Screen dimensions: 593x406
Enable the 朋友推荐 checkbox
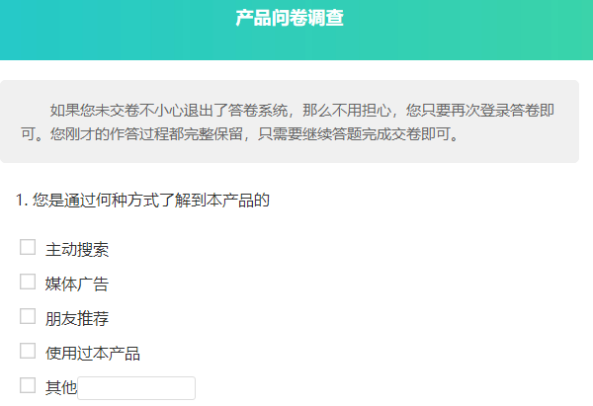(x=28, y=316)
